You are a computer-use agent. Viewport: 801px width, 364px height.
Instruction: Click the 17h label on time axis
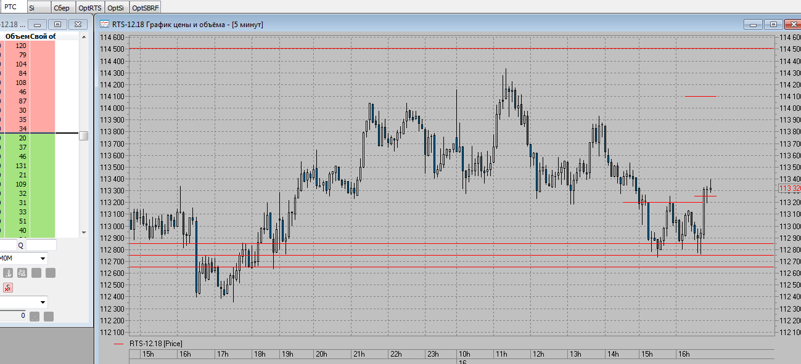pos(223,354)
